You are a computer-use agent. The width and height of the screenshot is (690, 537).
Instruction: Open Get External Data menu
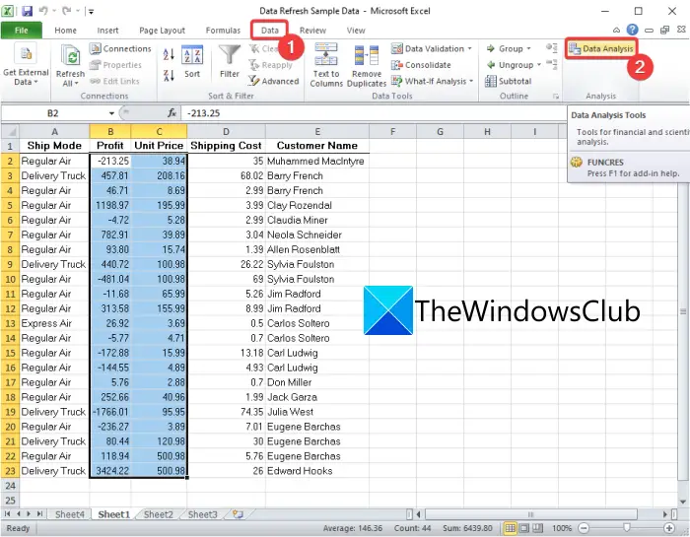(x=26, y=65)
